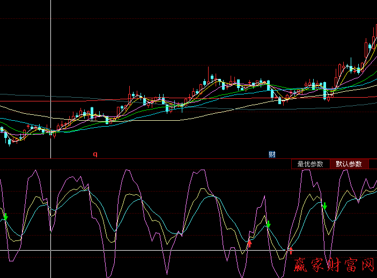Switch to the 最优参数 tab
Screen dimensions: 377x278
(x=311, y=164)
